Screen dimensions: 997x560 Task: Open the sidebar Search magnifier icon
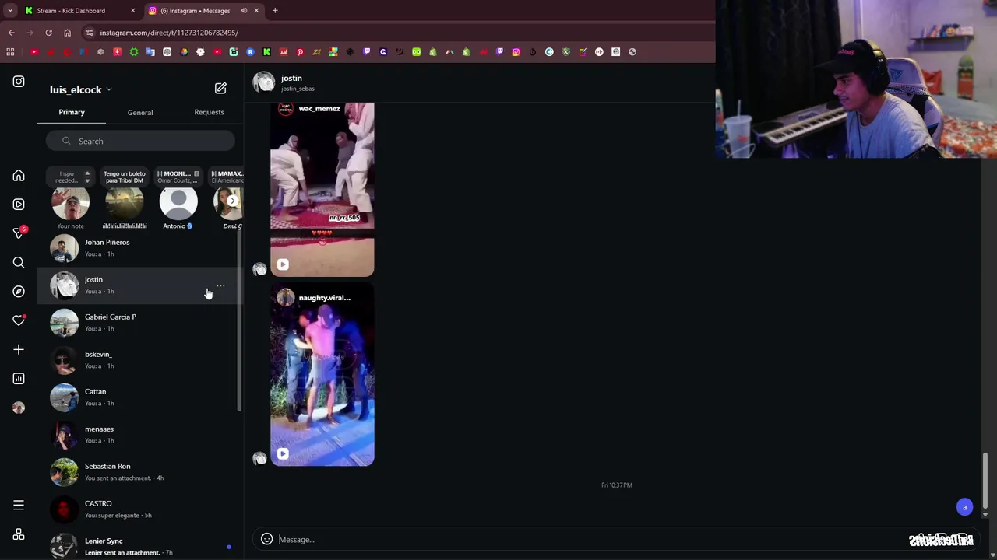click(x=19, y=263)
